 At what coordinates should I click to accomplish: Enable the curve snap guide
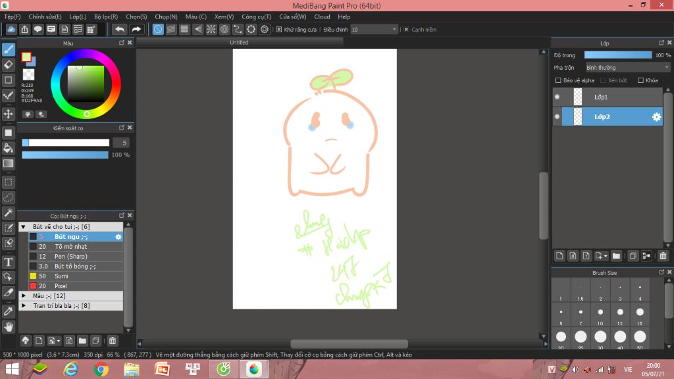point(238,29)
